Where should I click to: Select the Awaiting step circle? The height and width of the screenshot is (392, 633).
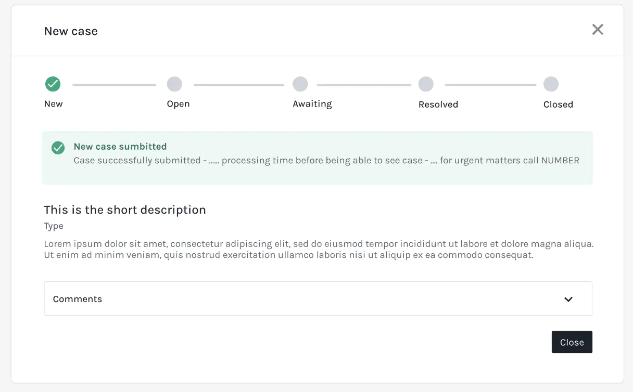[x=300, y=84]
